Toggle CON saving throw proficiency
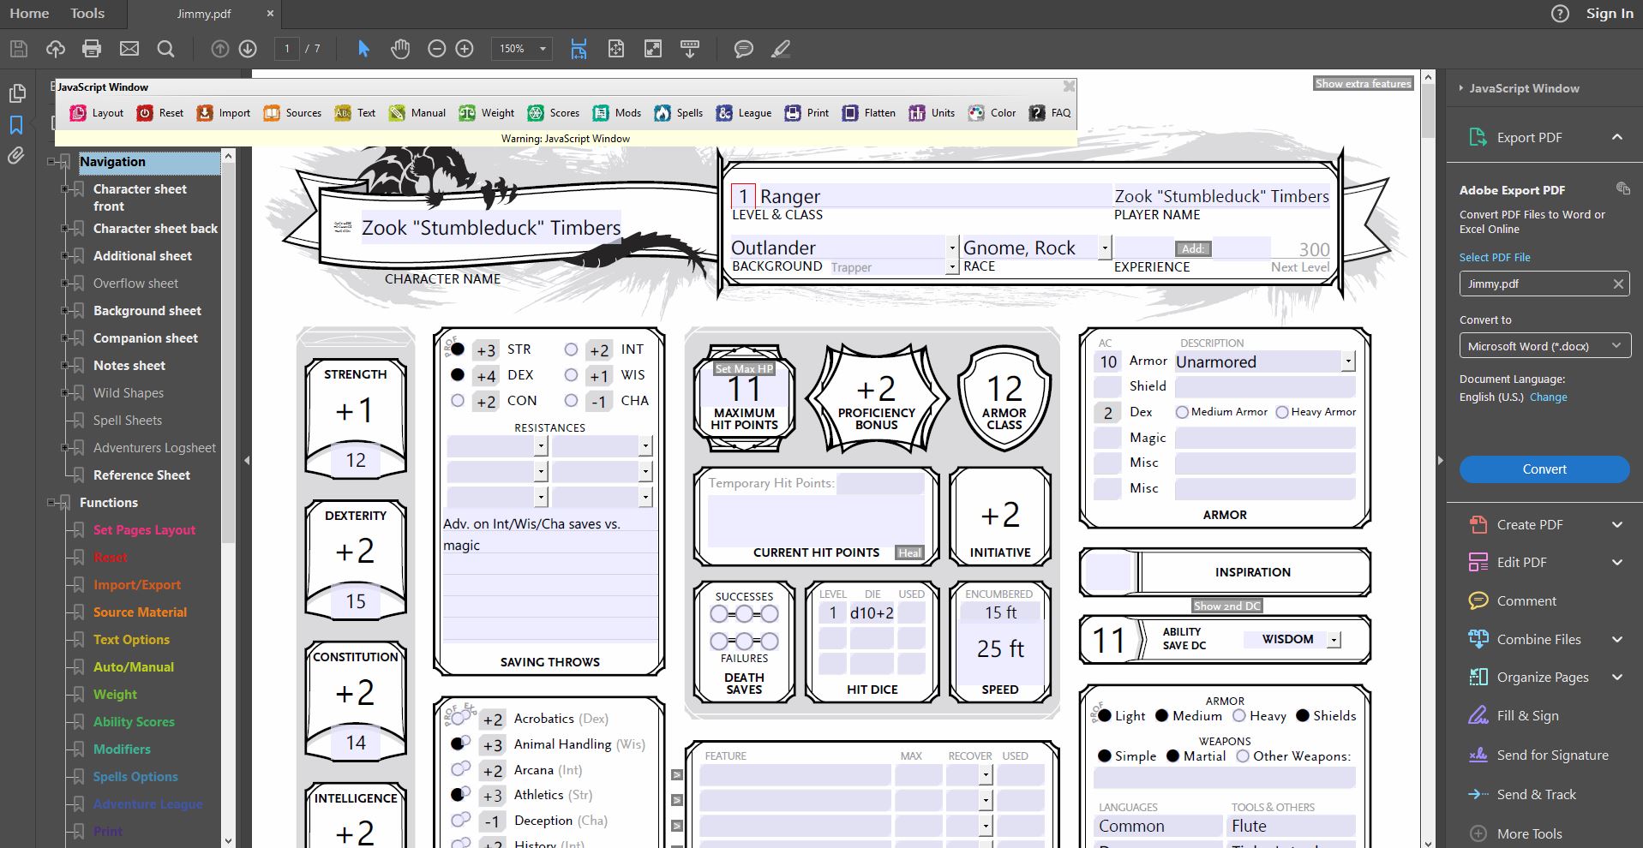This screenshot has height=848, width=1643. 458,400
